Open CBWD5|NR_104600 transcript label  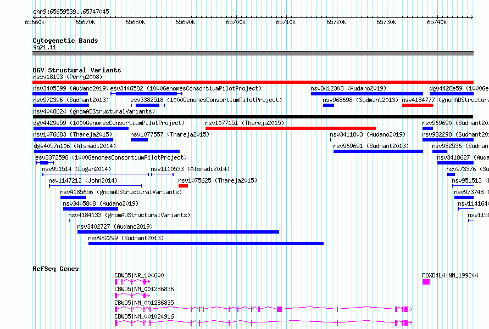(x=139, y=275)
